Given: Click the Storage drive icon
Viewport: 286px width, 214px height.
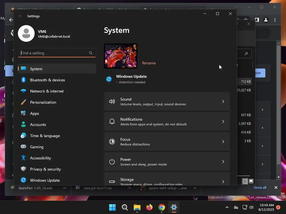Looking at the screenshot, I should (x=112, y=181).
